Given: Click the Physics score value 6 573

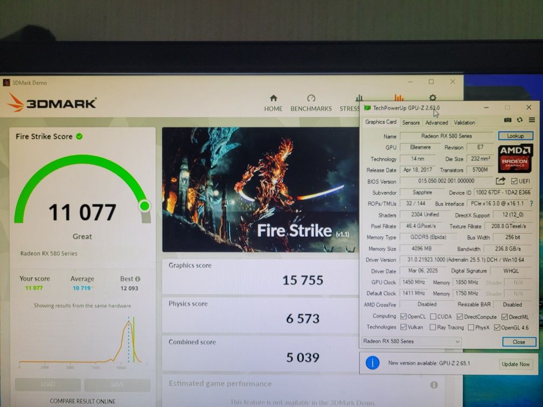Looking at the screenshot, I should [x=303, y=318].
